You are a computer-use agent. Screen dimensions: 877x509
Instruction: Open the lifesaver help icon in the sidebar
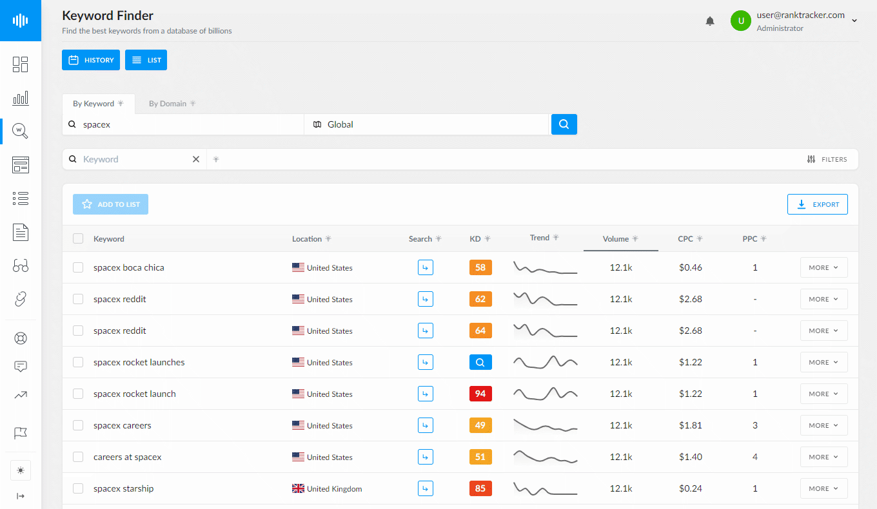21,338
